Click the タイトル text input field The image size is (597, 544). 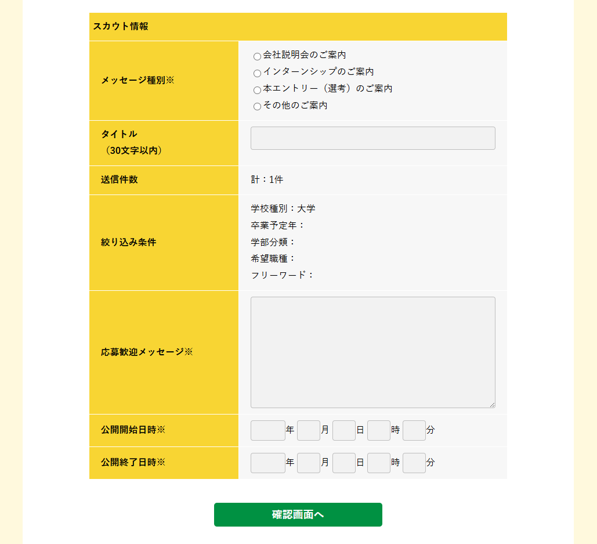pyautogui.click(x=372, y=138)
